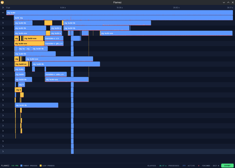Viewport: 235px width, 168px height.
Task: Select the build zig process bar
Action: point(123,18)
